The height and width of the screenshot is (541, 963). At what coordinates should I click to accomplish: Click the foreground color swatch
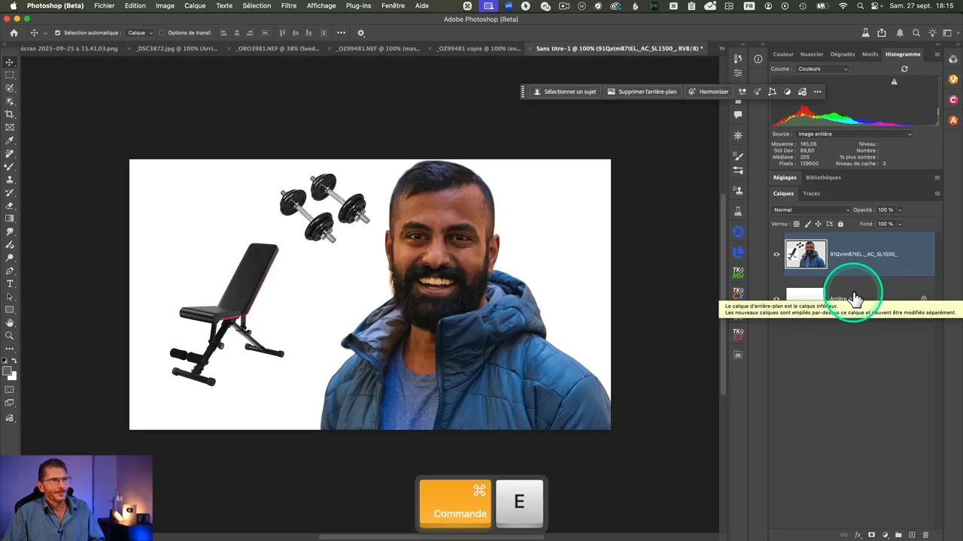8,371
